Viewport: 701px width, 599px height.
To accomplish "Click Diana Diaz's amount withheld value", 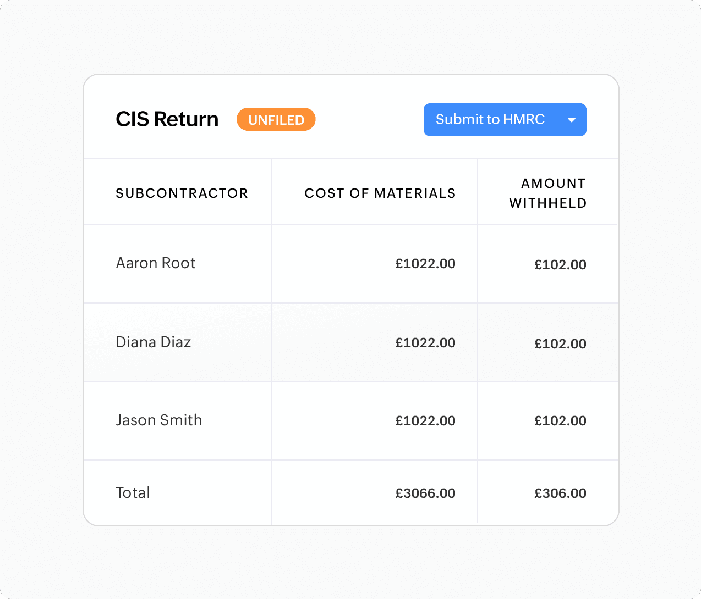I will 560,344.
